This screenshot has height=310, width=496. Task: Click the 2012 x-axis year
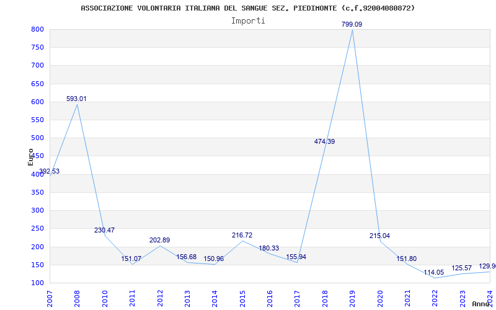click(x=160, y=299)
